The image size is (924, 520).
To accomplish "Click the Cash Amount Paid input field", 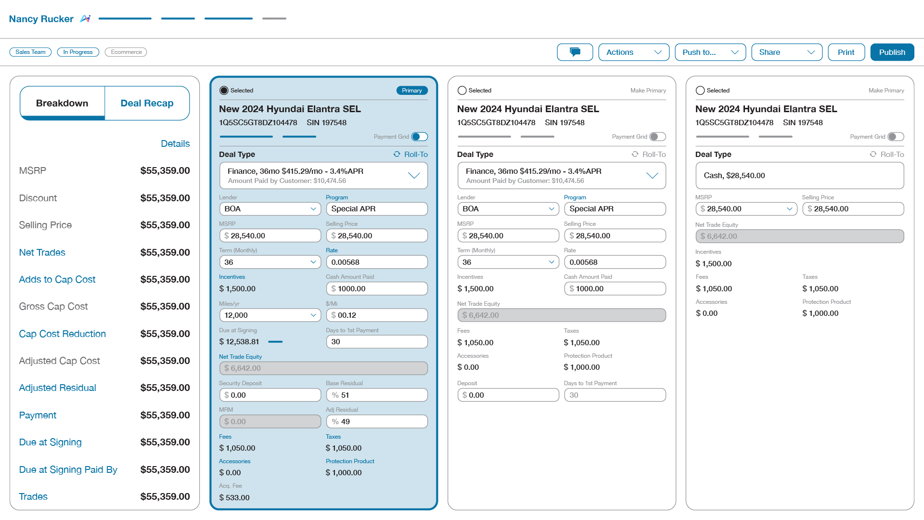I will coord(377,288).
